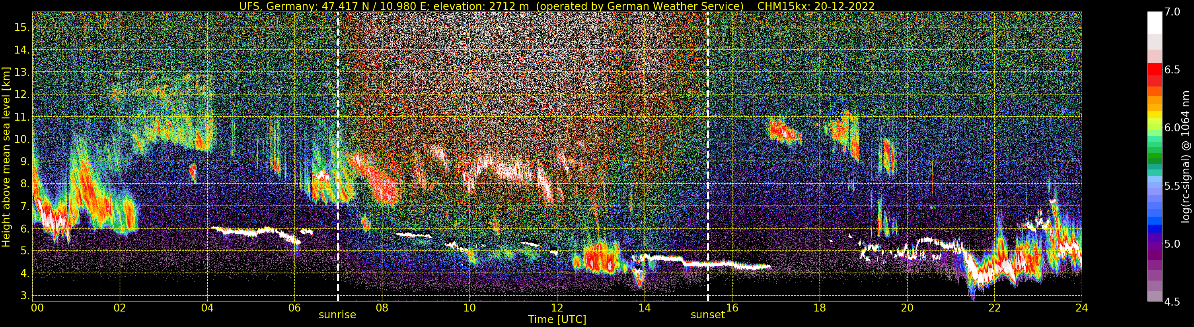This screenshot has height=327, width=1194.
Task: Click time axis tick 02
Action: pyautogui.click(x=120, y=308)
